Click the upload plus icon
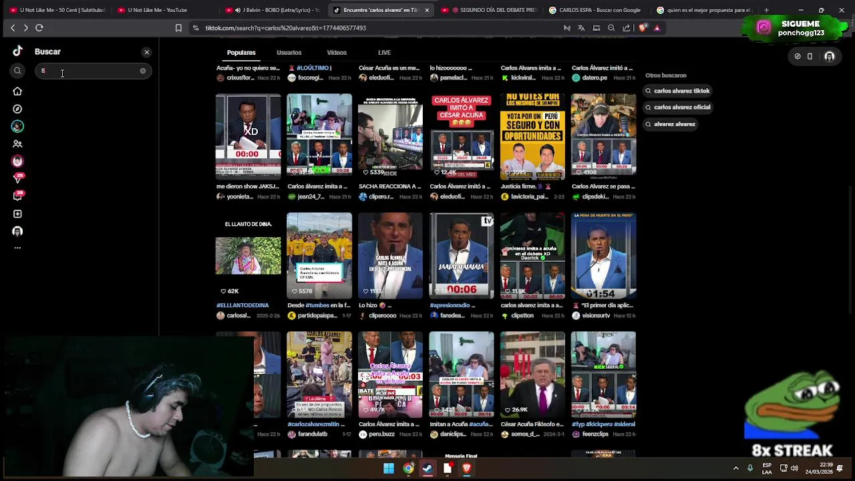The height and width of the screenshot is (481, 855). [x=17, y=214]
